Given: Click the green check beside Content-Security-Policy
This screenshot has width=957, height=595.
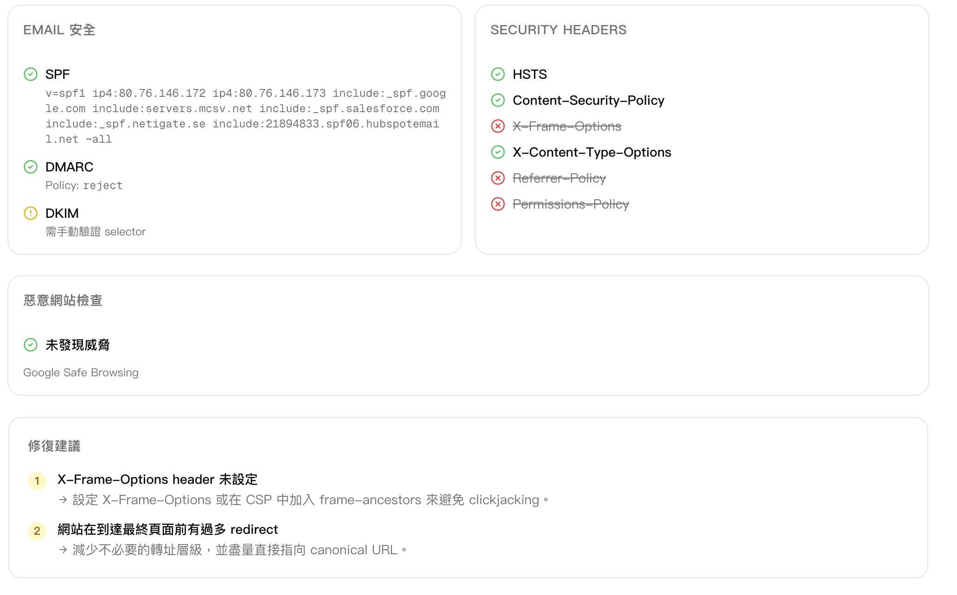Looking at the screenshot, I should coord(498,100).
